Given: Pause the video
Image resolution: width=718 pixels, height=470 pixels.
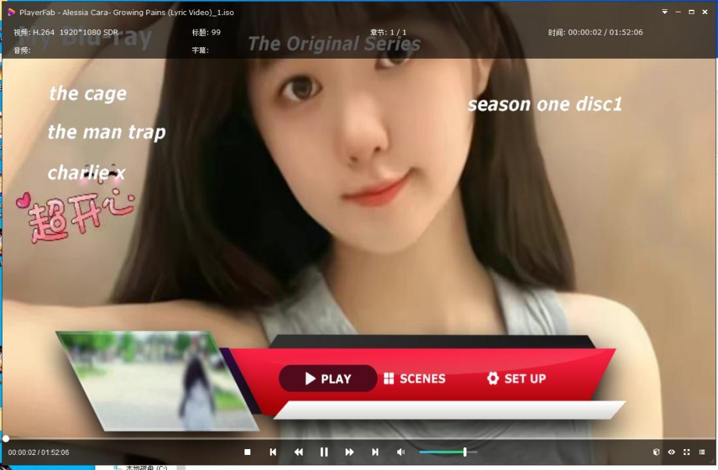Looking at the screenshot, I should pos(324,452).
